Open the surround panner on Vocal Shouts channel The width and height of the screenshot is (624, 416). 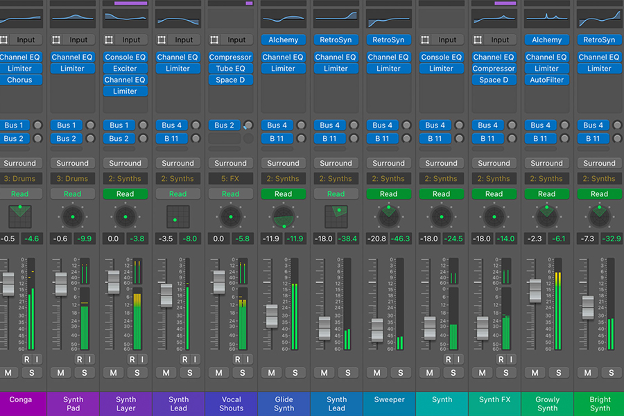tap(230, 216)
